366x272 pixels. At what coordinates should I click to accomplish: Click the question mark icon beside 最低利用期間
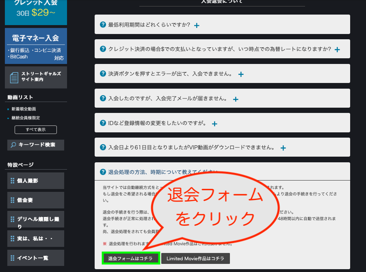pyautogui.click(x=103, y=25)
